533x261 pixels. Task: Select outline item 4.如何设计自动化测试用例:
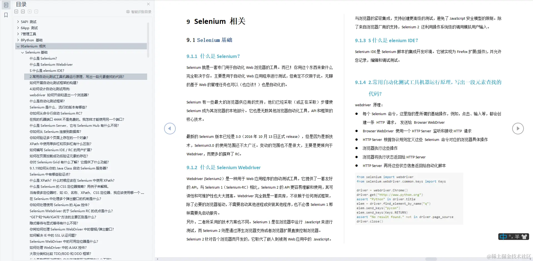(x=50, y=89)
